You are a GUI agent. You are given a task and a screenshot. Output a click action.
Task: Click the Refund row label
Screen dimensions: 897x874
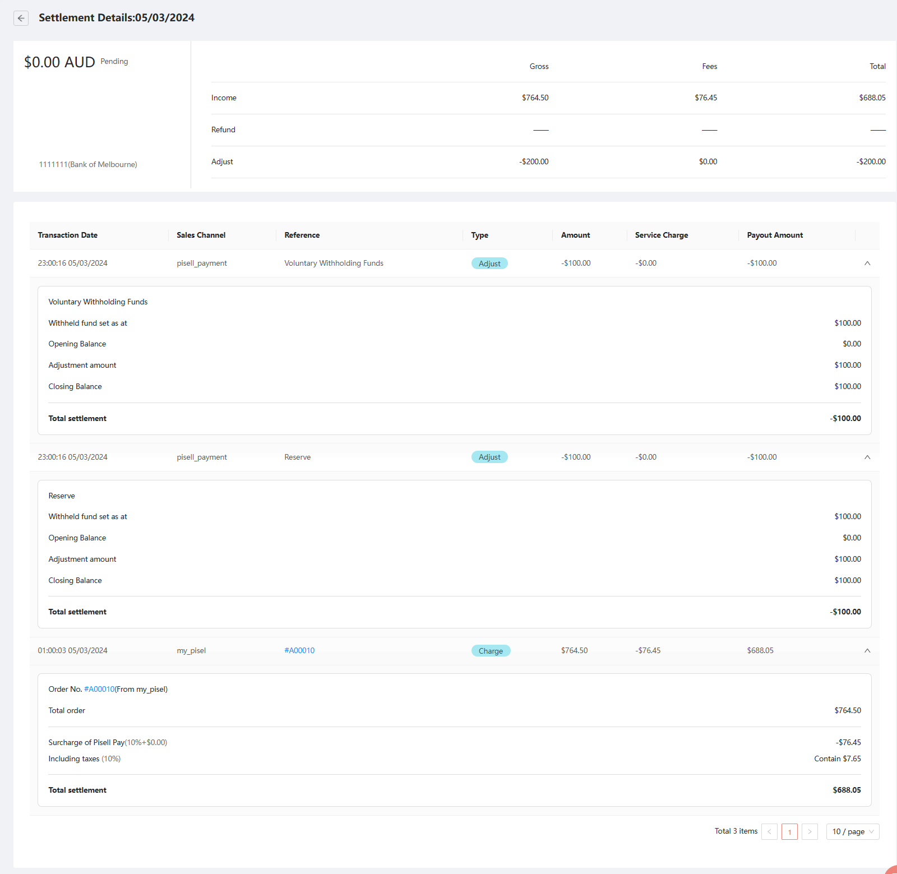(223, 130)
